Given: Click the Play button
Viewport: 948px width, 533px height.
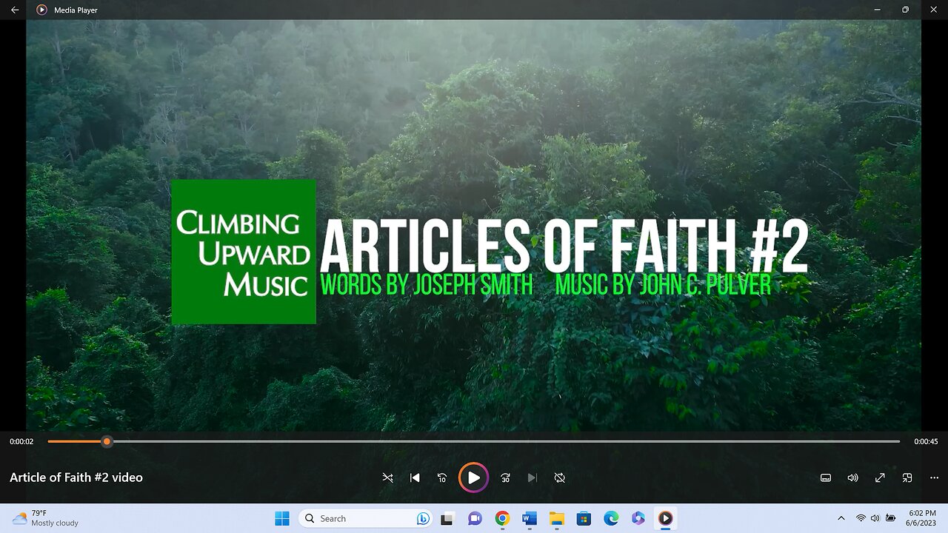Looking at the screenshot, I should point(473,477).
